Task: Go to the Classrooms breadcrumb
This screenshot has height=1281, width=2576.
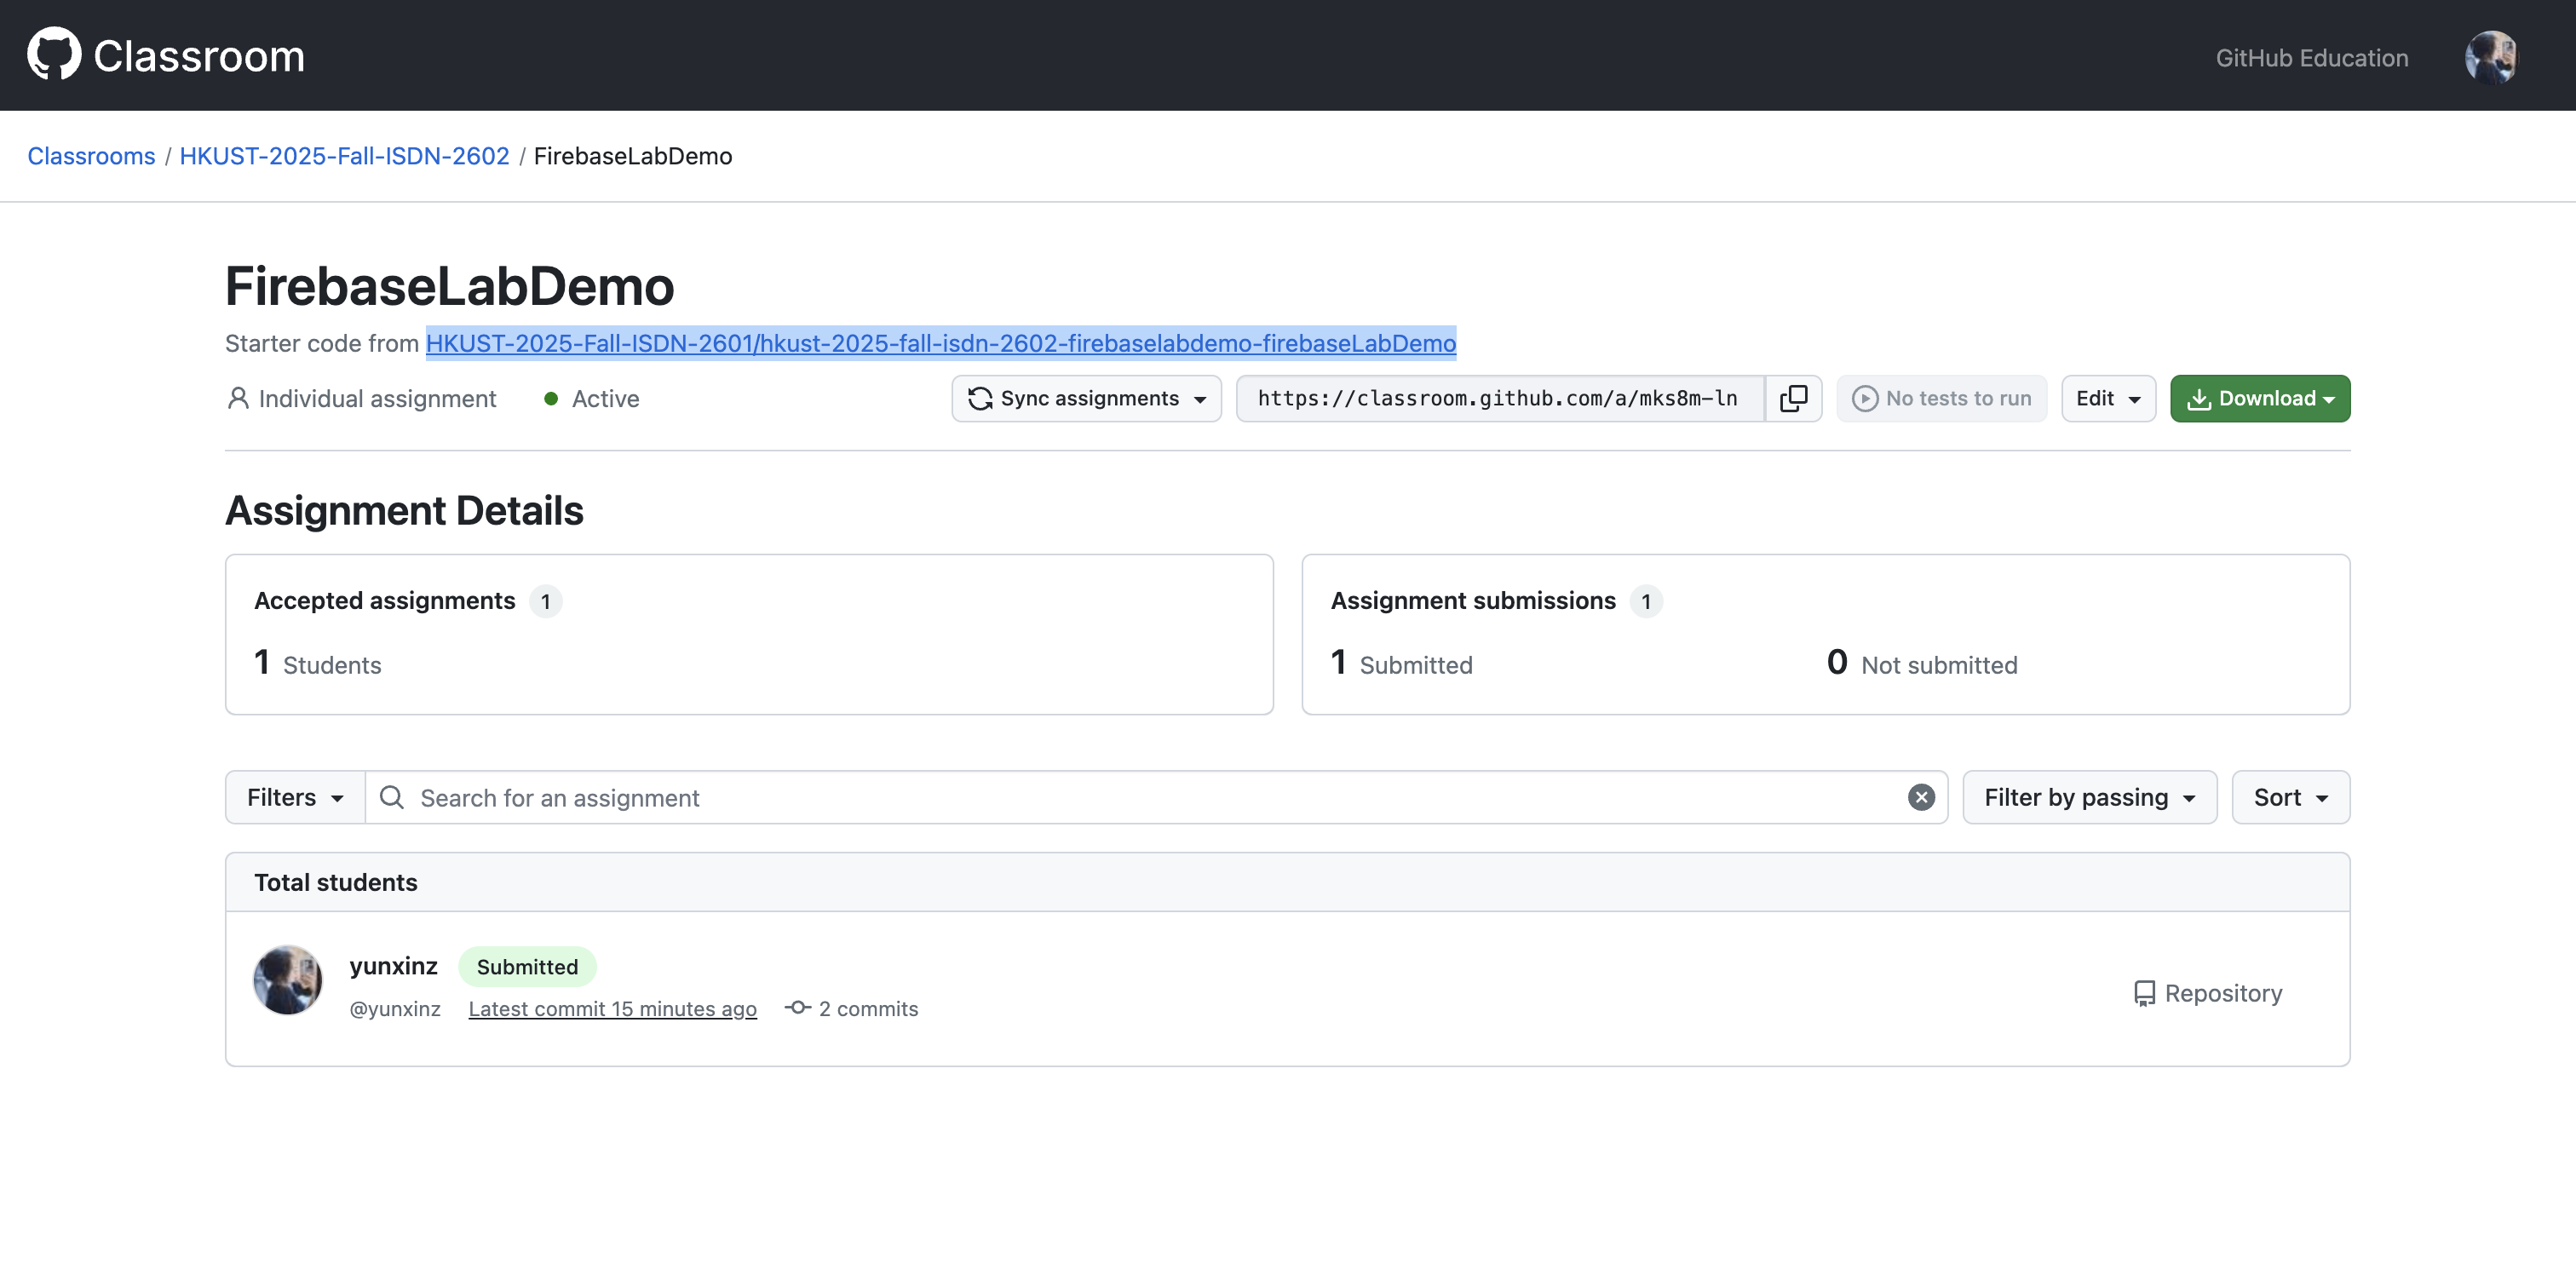Action: (91, 156)
